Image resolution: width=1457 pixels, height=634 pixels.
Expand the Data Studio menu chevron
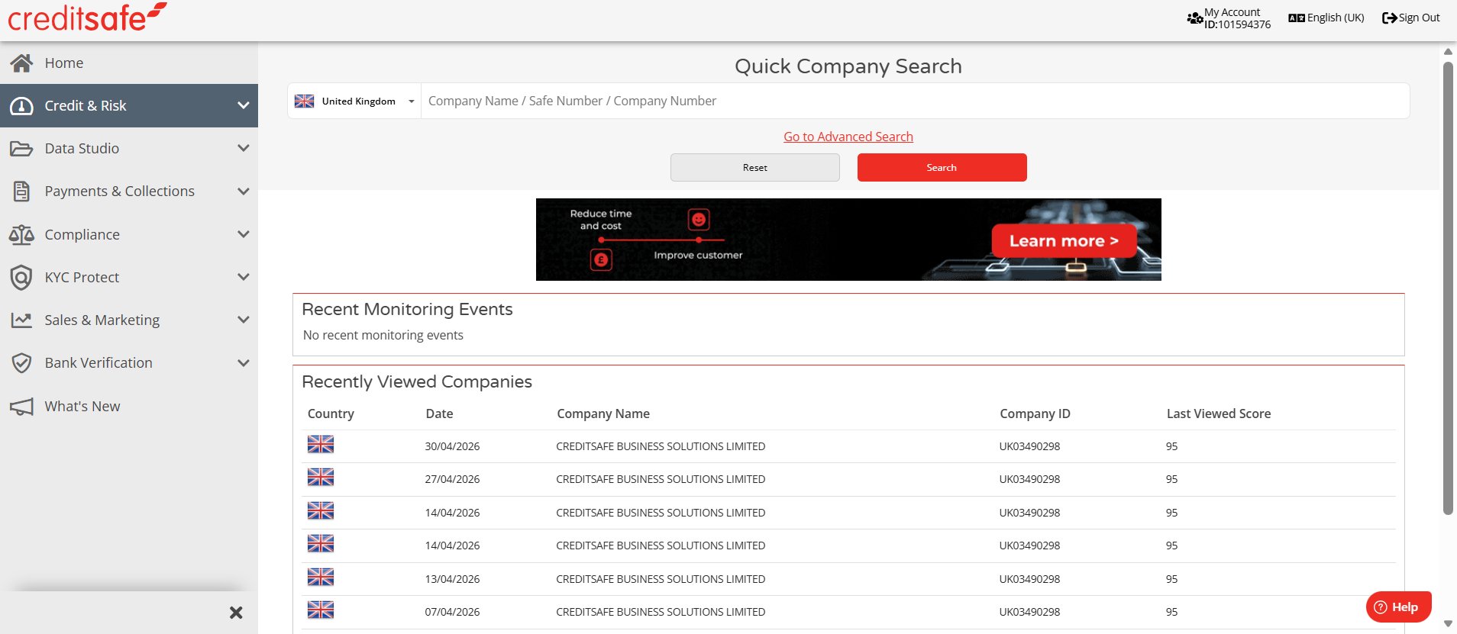pyautogui.click(x=243, y=148)
